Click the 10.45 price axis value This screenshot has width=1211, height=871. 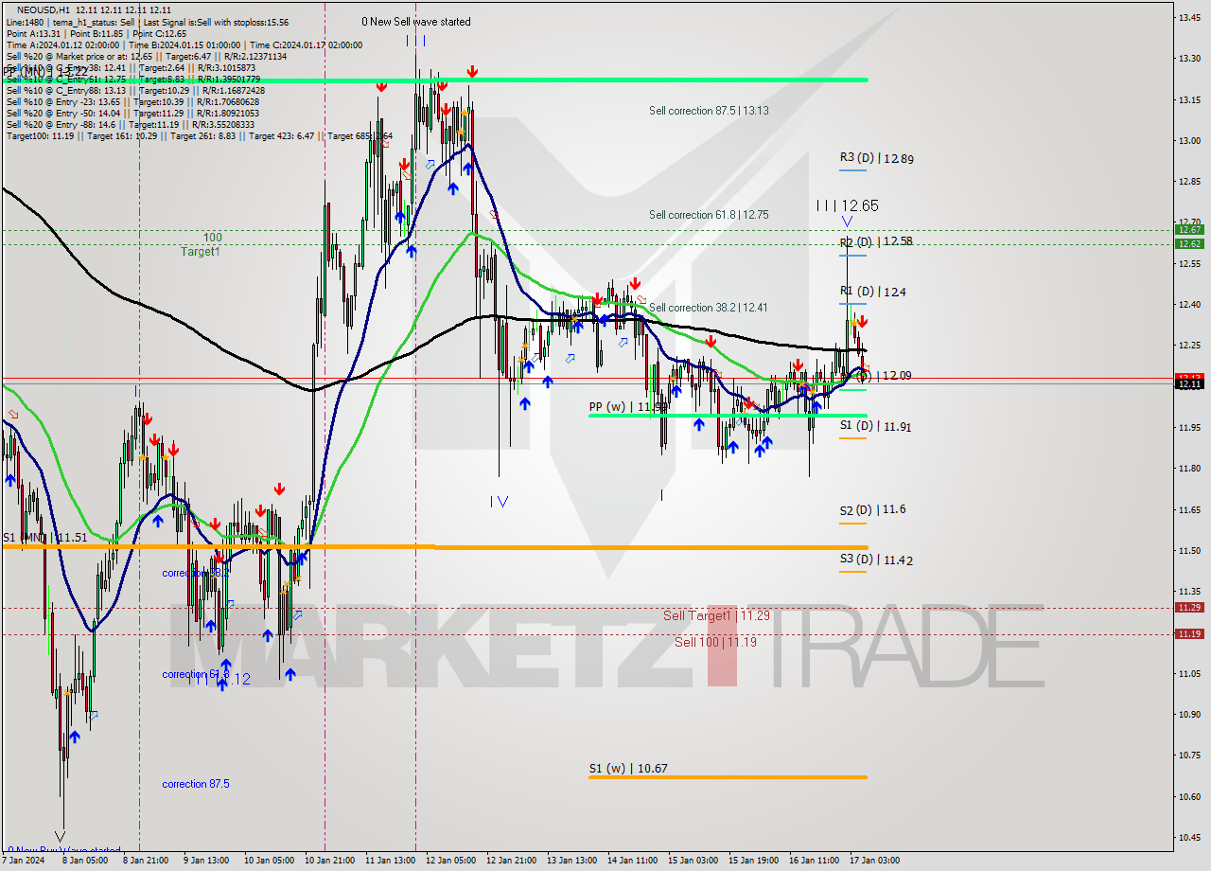1189,837
